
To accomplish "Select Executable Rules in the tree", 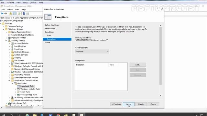I will point(27,86).
